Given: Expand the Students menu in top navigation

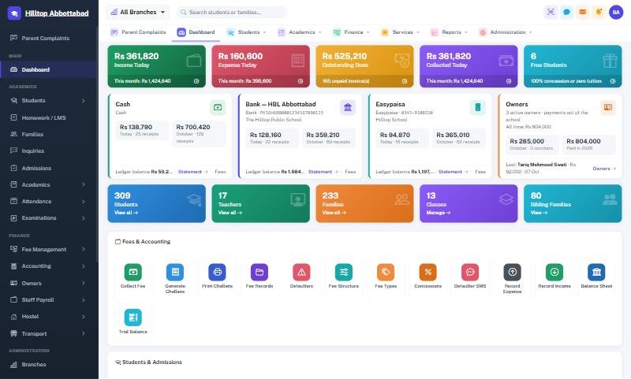Looking at the screenshot, I should click(246, 32).
